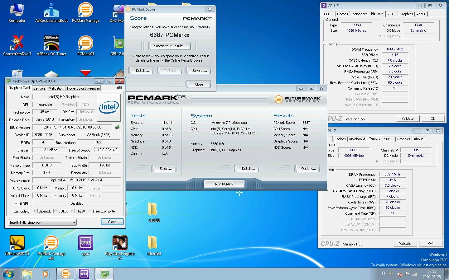
Task: Click Save as button in Score dialog
Action: click(199, 71)
